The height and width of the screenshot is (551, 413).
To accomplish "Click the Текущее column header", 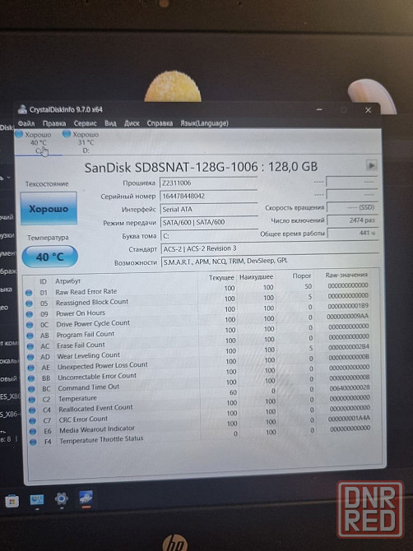I will 221,278.
